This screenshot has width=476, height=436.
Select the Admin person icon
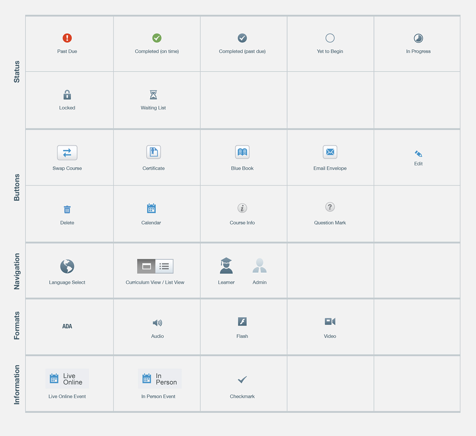259,265
